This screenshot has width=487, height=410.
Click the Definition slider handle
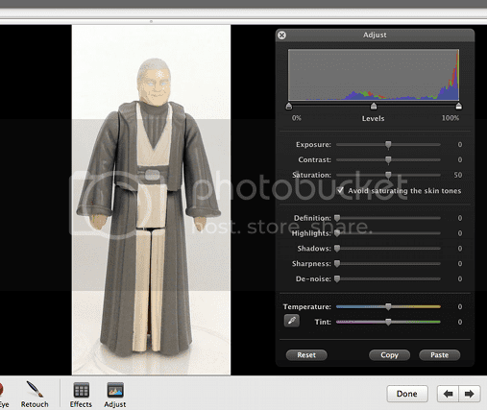pos(337,218)
